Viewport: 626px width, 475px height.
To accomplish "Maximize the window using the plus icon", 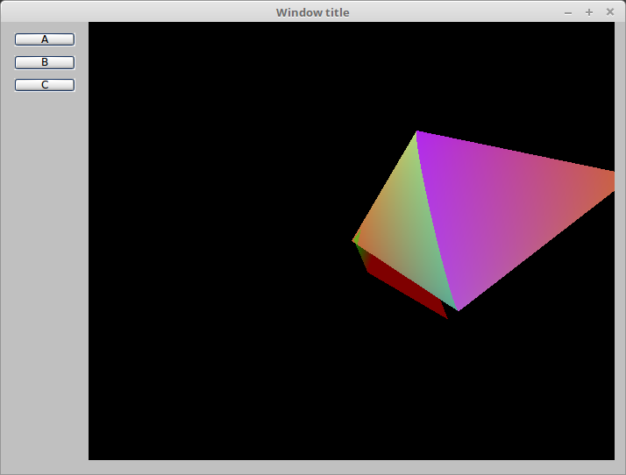I will (589, 12).
